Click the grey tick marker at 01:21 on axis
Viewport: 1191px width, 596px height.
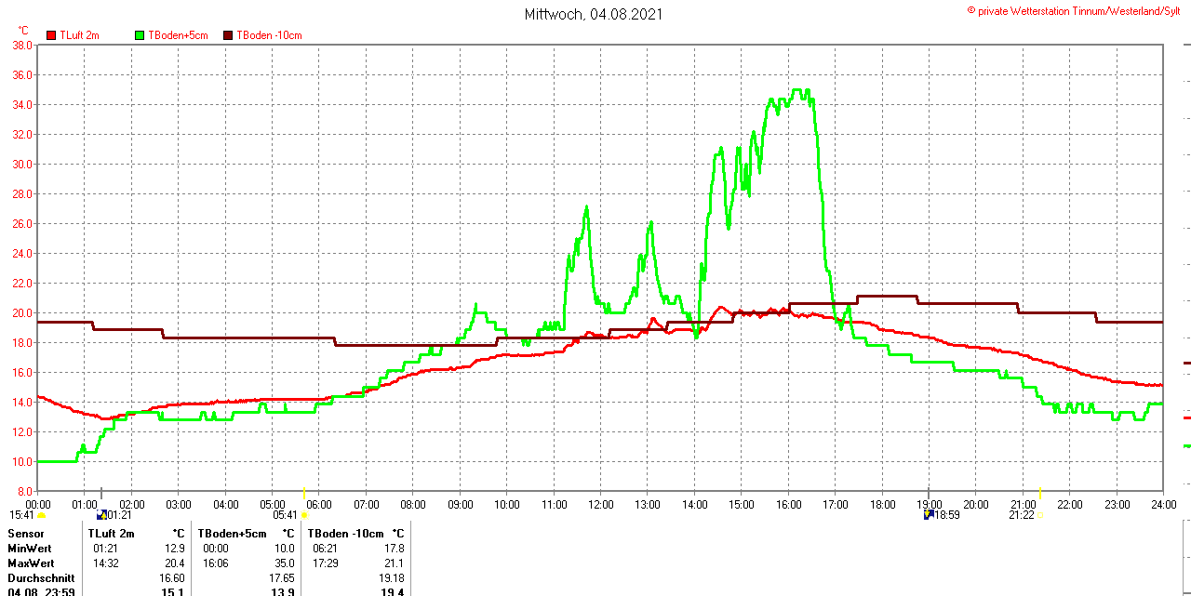tap(101, 493)
